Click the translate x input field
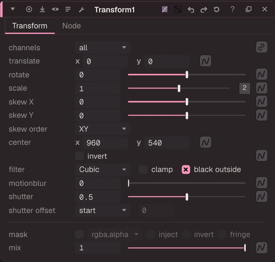Image resolution: width=275 pixels, height=262 pixels. click(105, 61)
